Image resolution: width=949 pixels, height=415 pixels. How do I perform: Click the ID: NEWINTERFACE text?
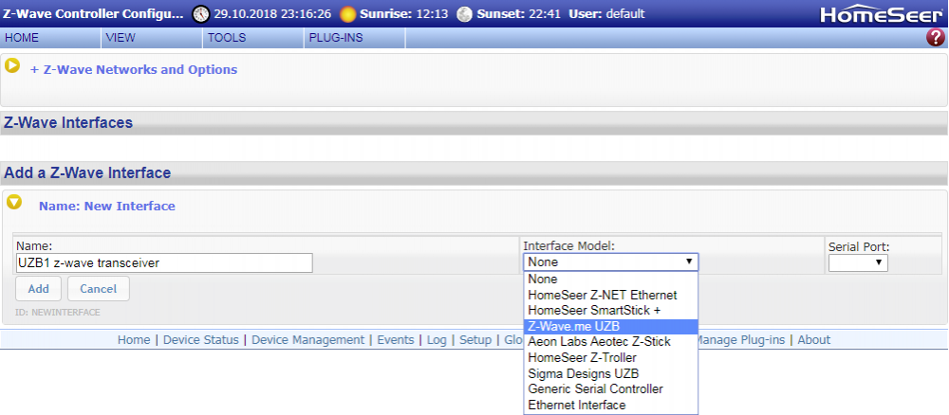tap(58, 313)
